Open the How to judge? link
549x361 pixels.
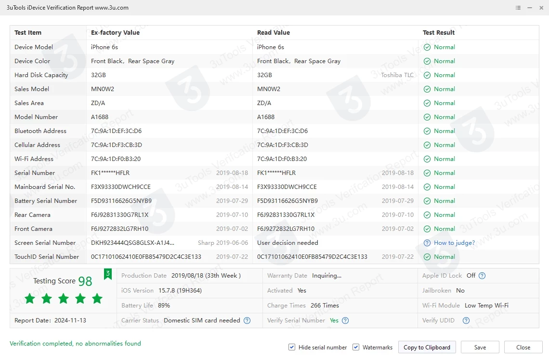click(454, 243)
